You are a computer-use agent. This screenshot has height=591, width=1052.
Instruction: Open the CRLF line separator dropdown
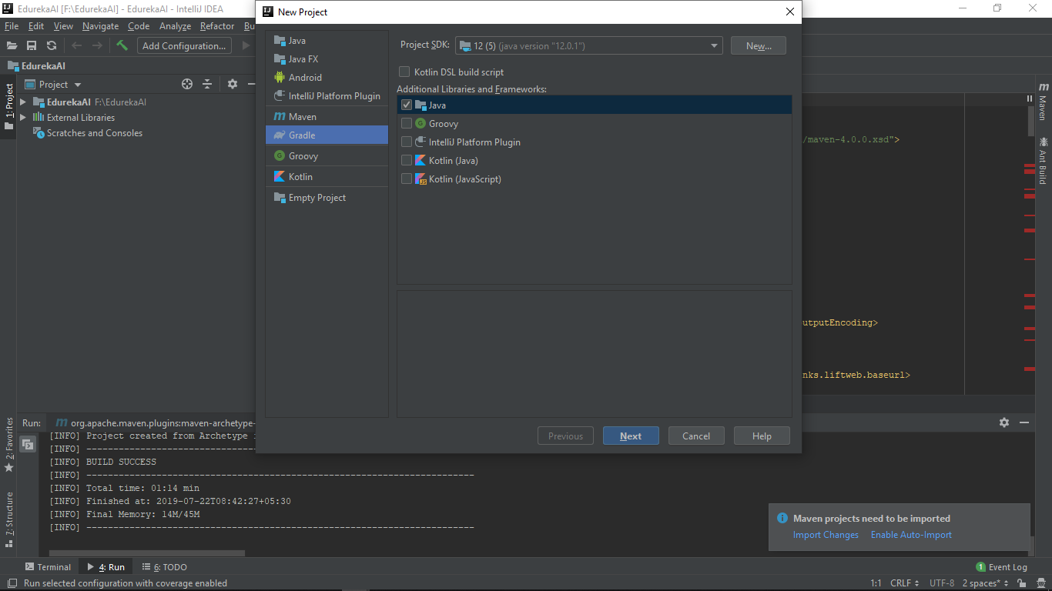click(x=905, y=583)
